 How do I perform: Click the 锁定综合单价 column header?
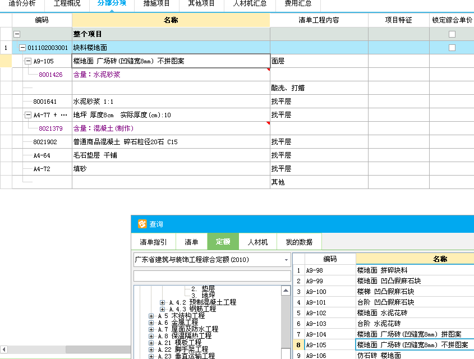452,20
